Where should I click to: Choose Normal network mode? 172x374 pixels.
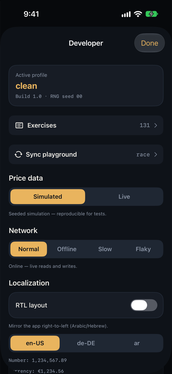[x=29, y=249]
